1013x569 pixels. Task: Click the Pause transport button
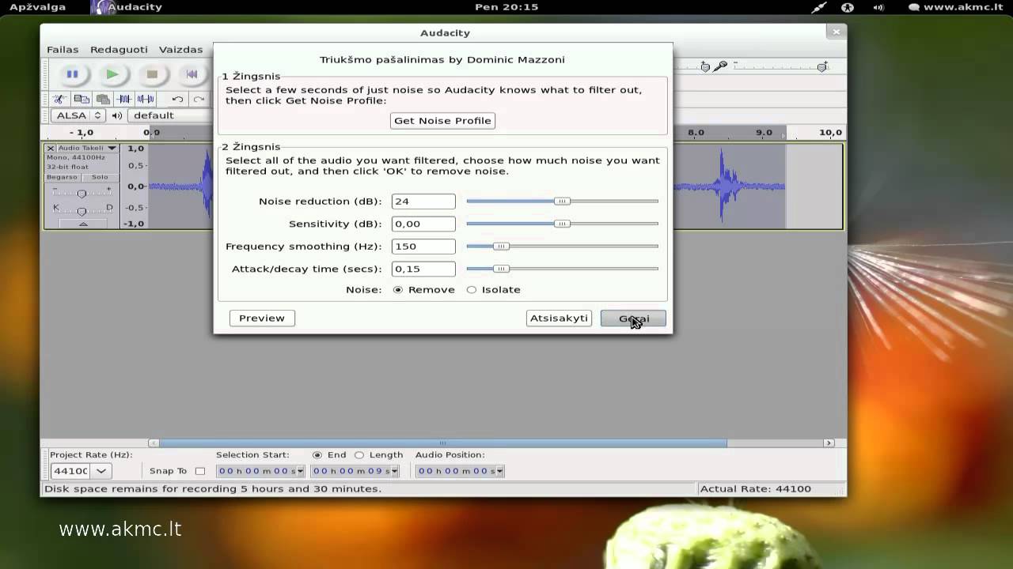(x=72, y=74)
